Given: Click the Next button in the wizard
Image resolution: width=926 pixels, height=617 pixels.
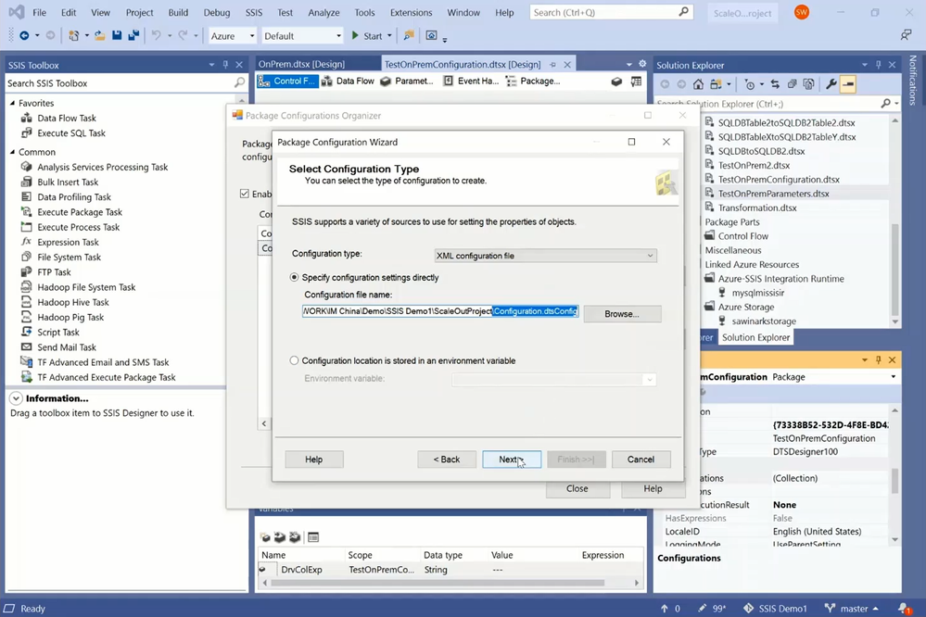Looking at the screenshot, I should 512,460.
